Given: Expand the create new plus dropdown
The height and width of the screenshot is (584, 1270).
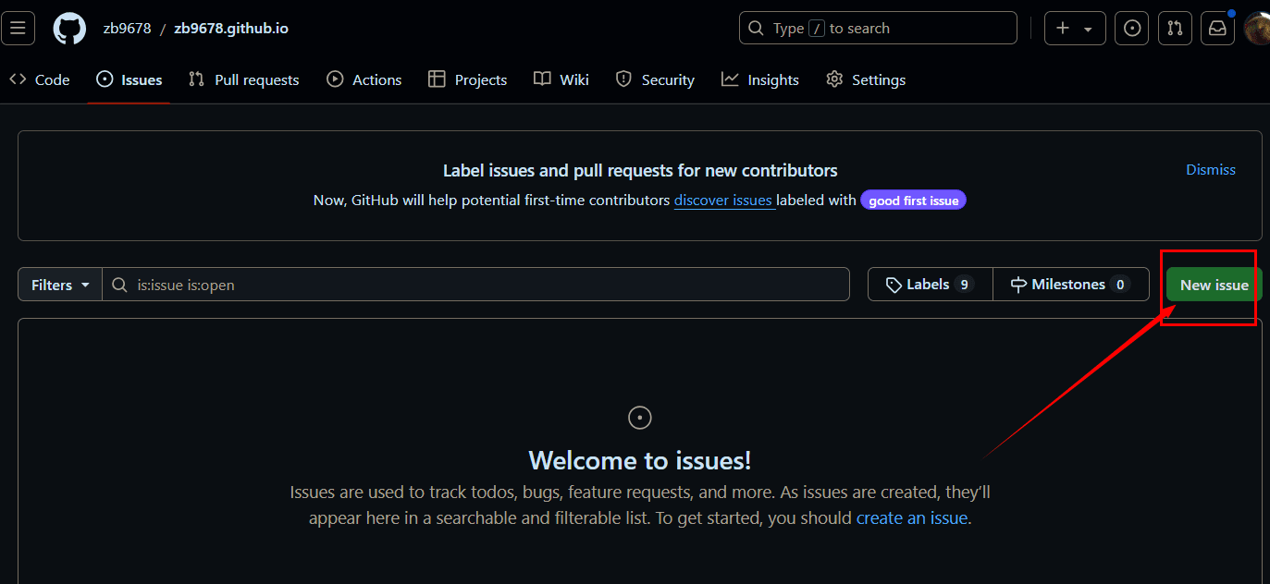Looking at the screenshot, I should pos(1074,29).
